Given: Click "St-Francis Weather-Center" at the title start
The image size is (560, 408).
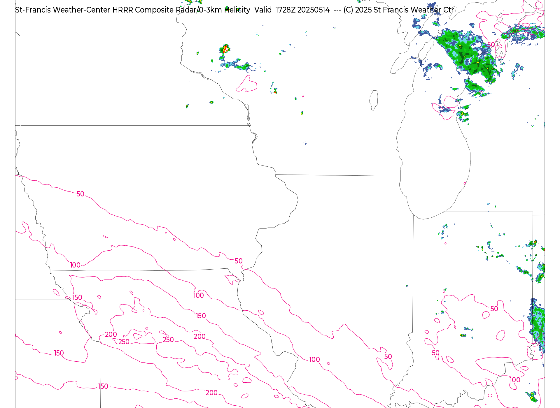Looking at the screenshot, I should point(63,10).
